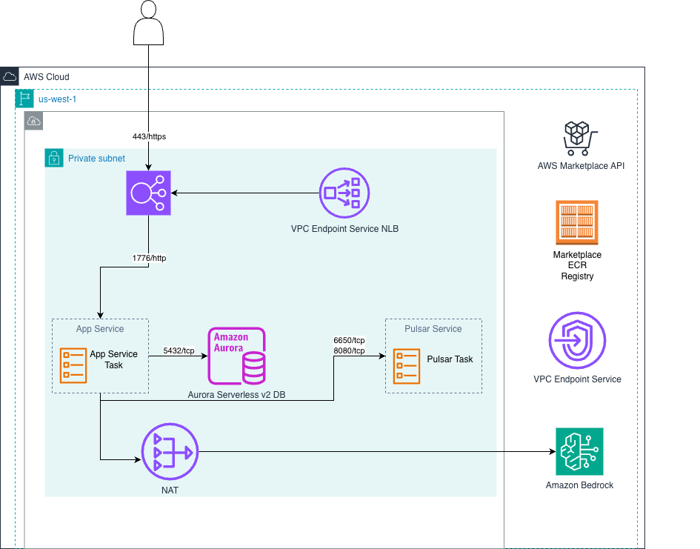Screen dimensions: 700x549
Task: Click the 443/https connection label
Action: tap(149, 136)
